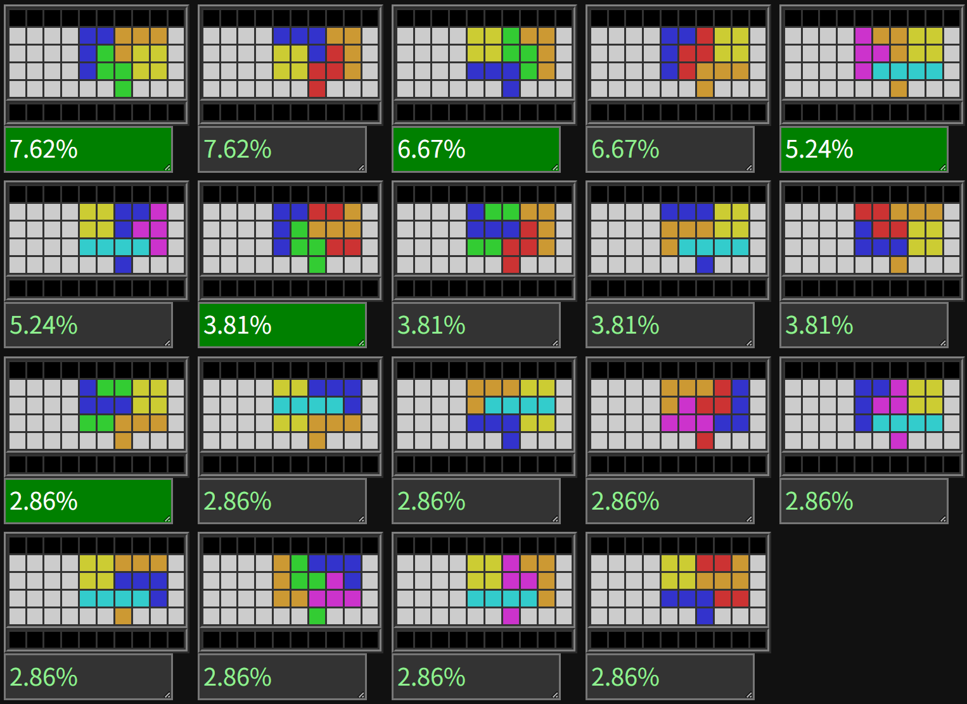Viewport: 967px width, 704px height.
Task: Click resize grip on green 3.81% box
Action: [361, 343]
